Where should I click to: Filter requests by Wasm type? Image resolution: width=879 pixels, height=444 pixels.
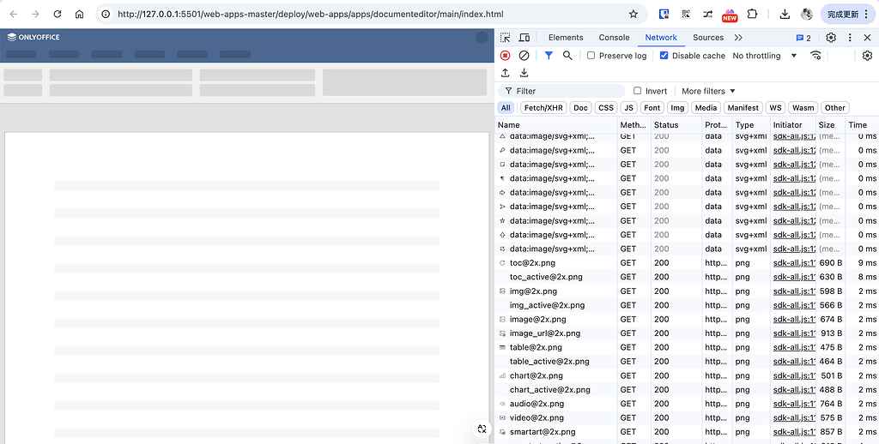click(x=803, y=107)
